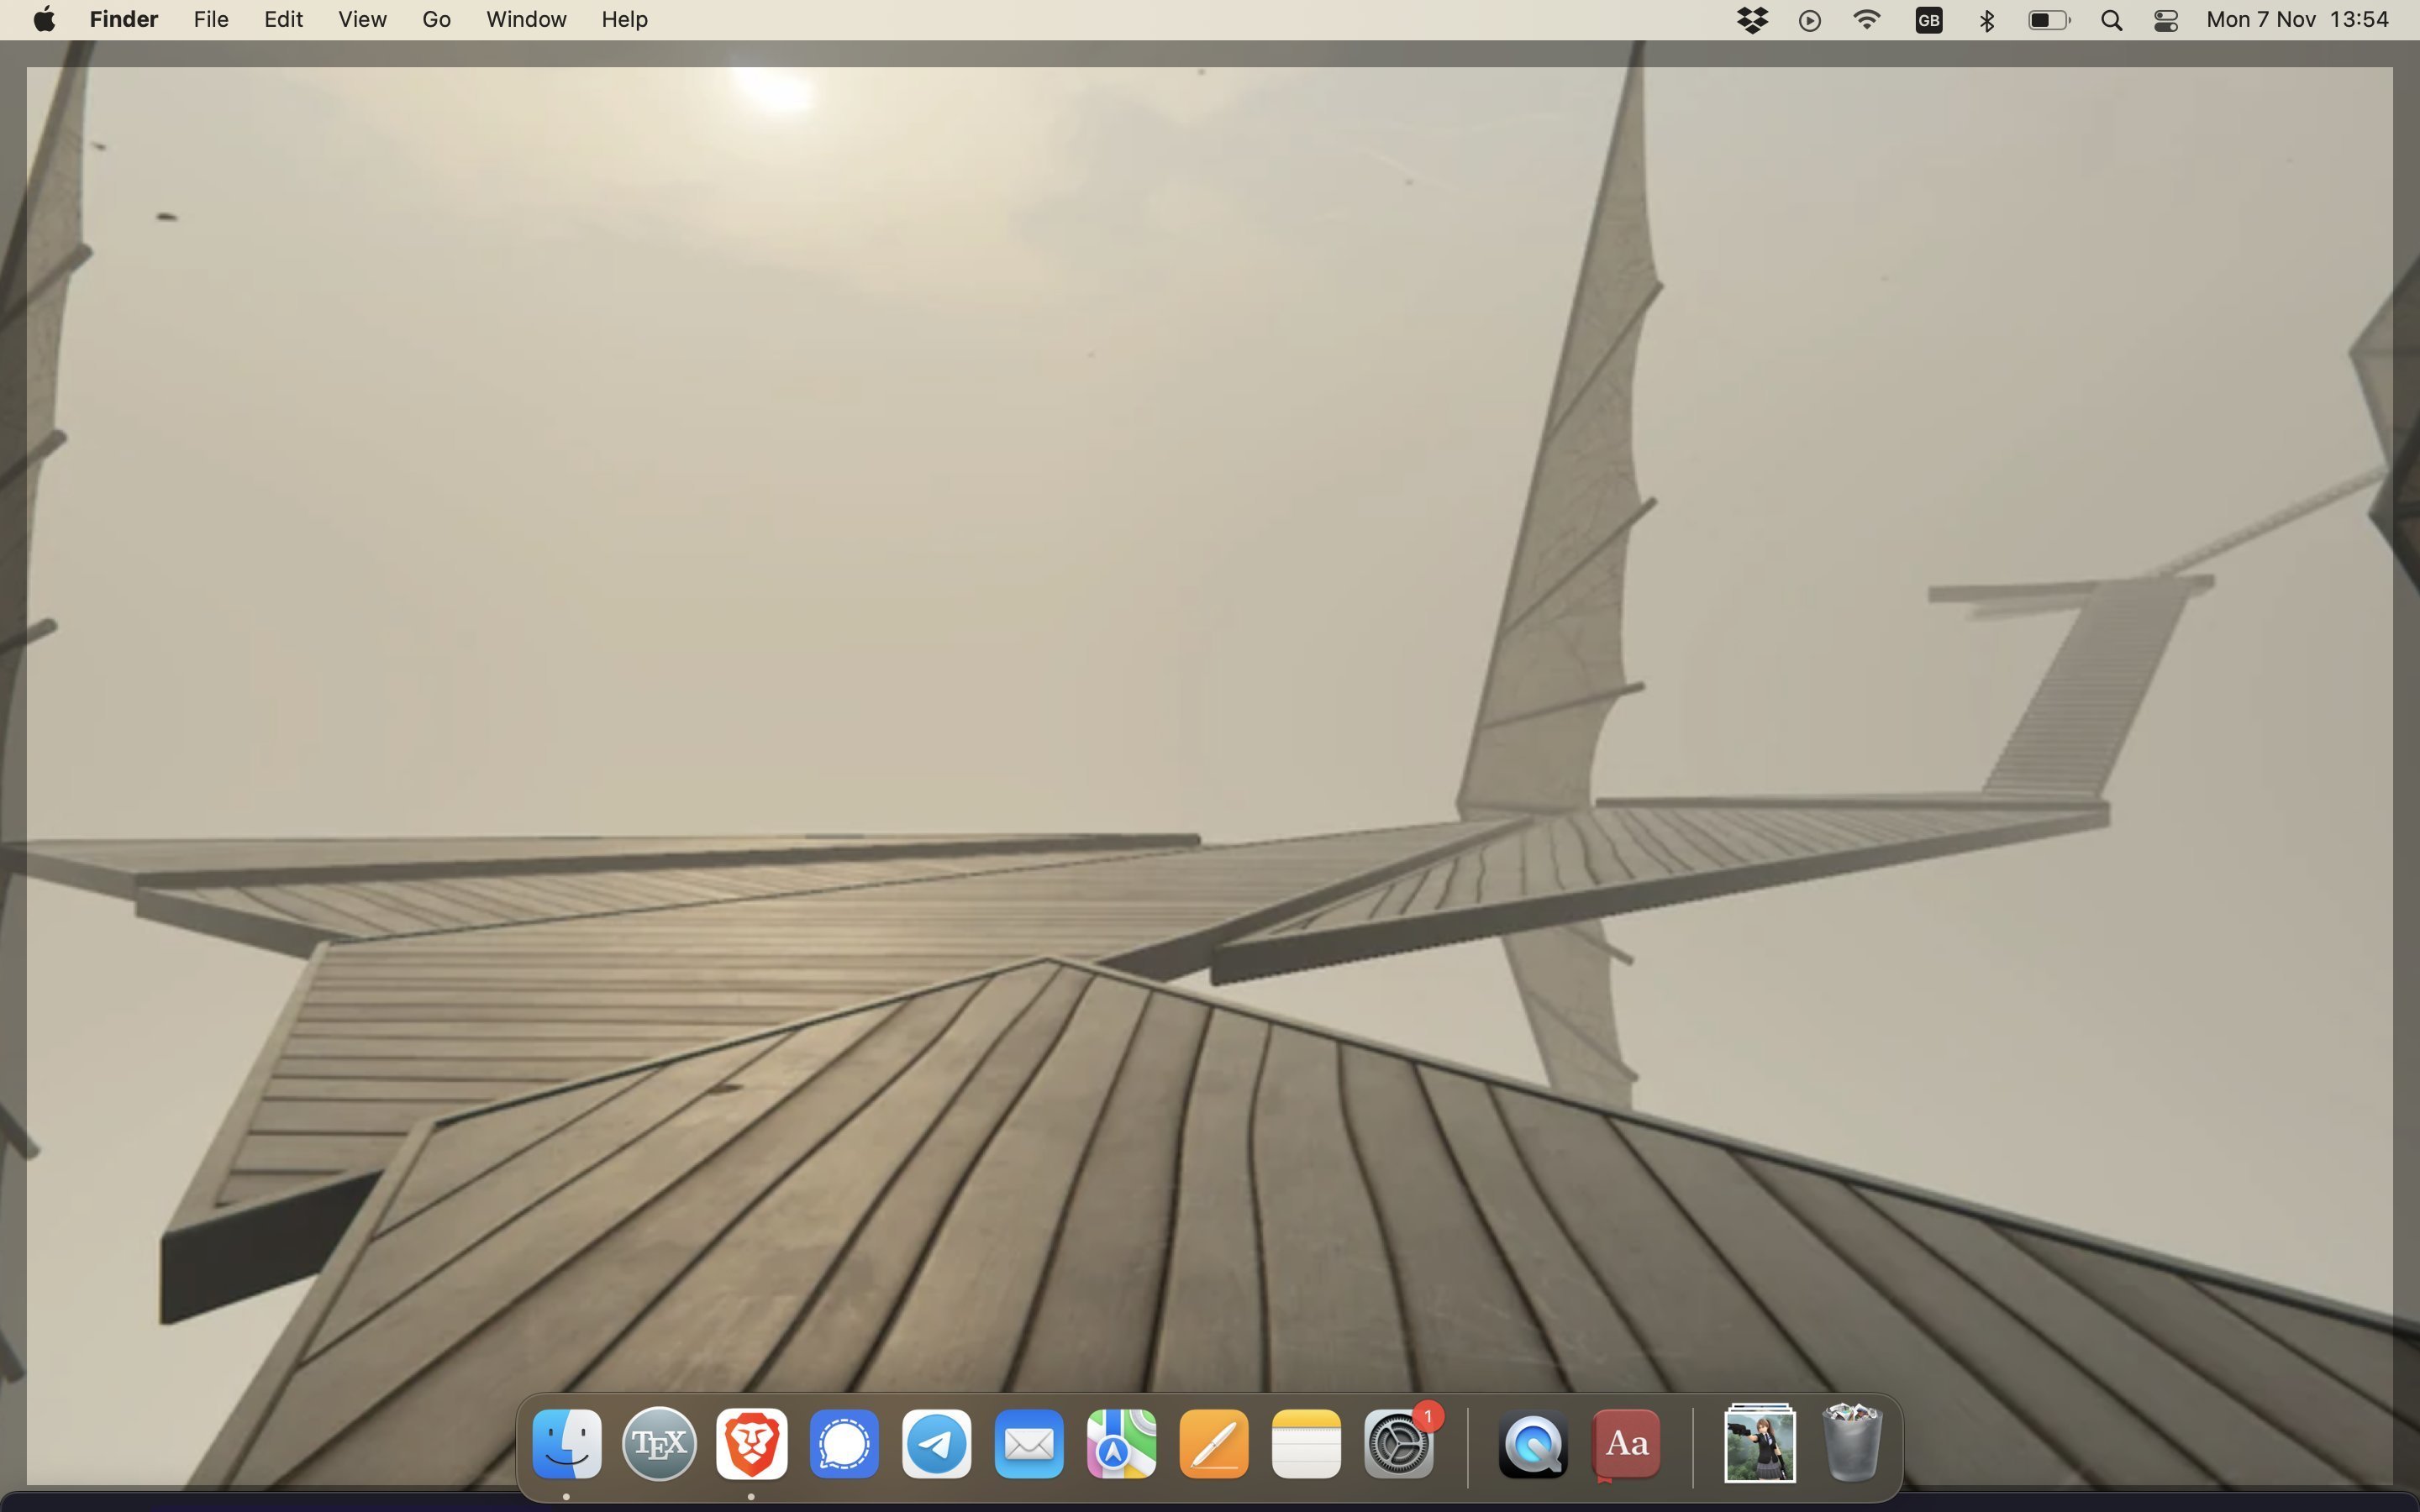Image resolution: width=2420 pixels, height=1512 pixels.
Task: Launch QuickTime Player from dock
Action: (1533, 1444)
